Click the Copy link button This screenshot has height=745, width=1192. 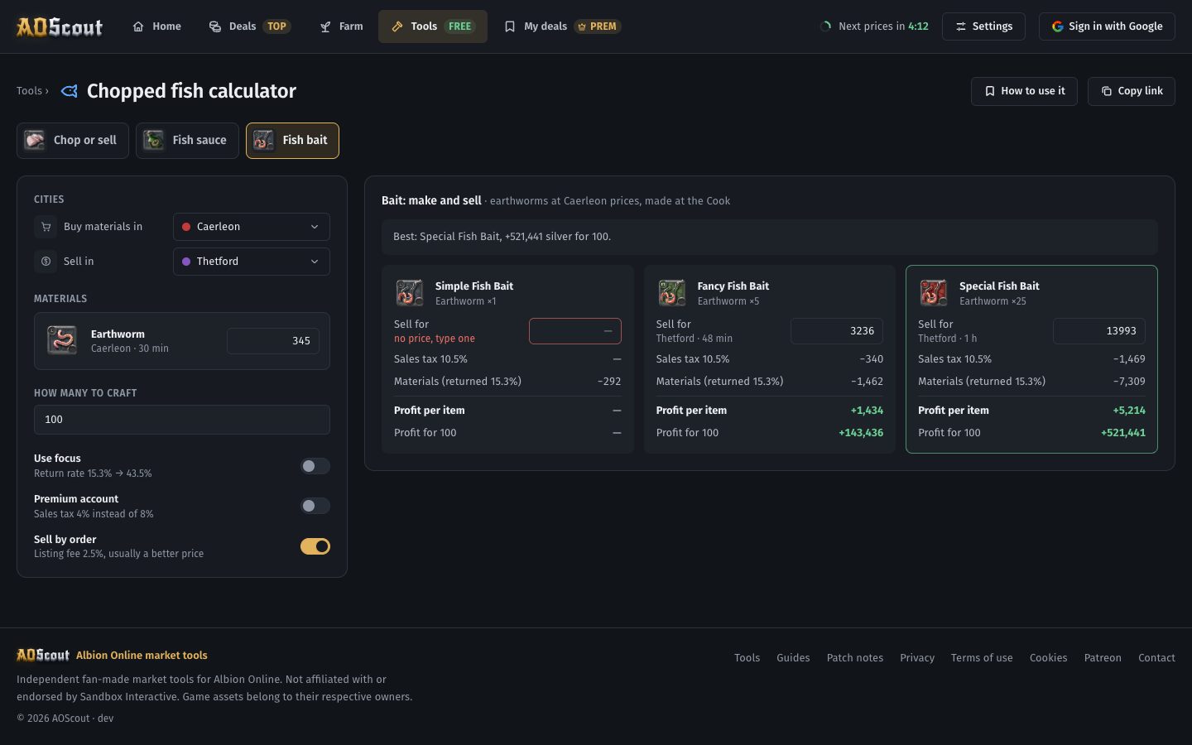tap(1132, 91)
